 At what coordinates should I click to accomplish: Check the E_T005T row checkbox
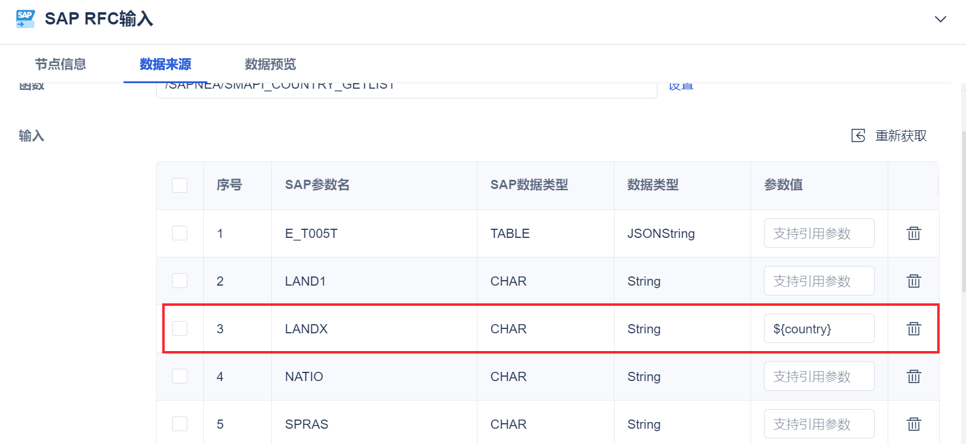point(179,233)
